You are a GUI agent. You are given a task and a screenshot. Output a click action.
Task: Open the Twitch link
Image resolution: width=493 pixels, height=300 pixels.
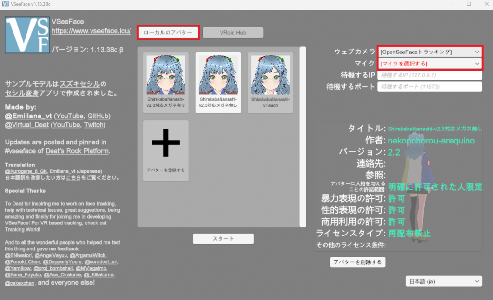point(94,125)
